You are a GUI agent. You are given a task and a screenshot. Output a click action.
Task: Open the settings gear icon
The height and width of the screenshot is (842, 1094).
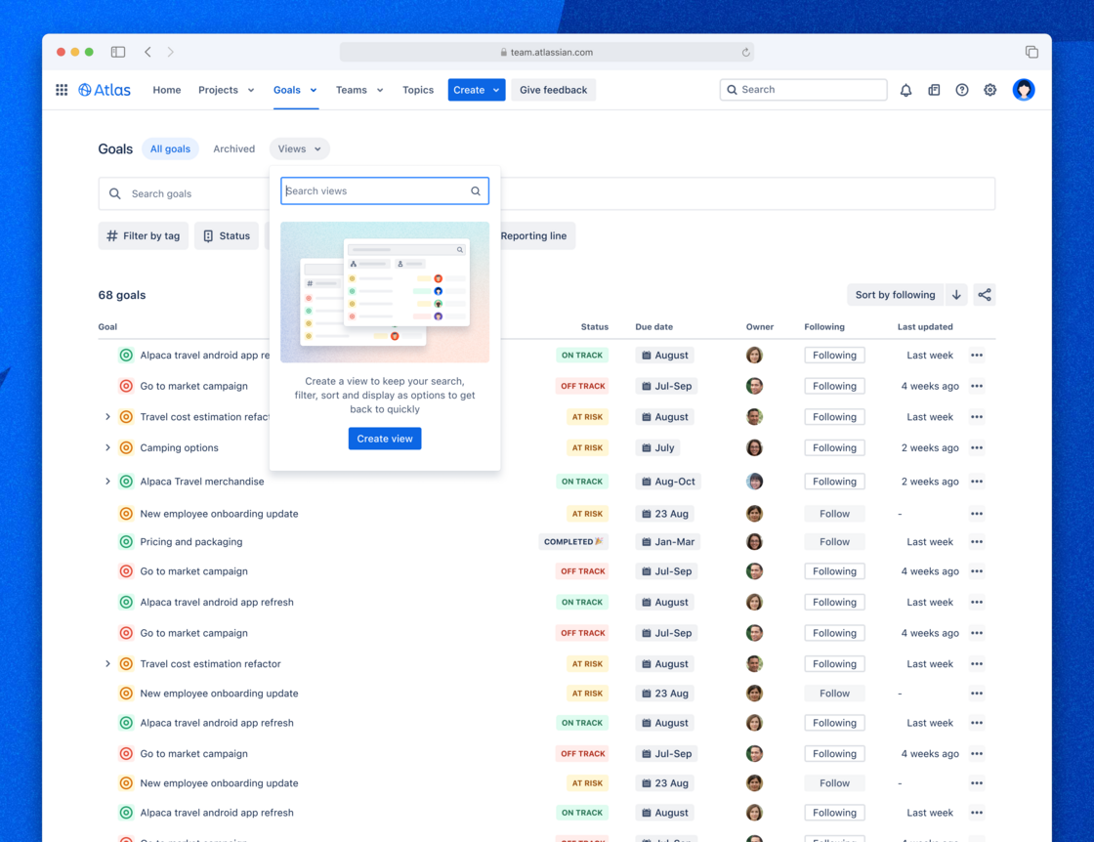[989, 89]
